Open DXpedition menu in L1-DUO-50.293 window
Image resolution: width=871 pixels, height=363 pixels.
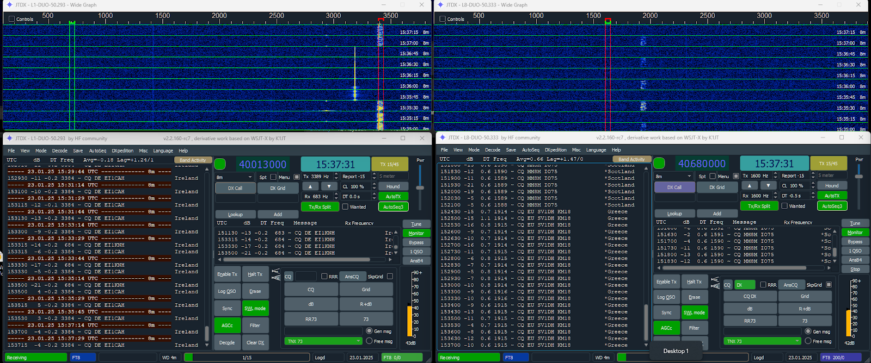point(122,151)
